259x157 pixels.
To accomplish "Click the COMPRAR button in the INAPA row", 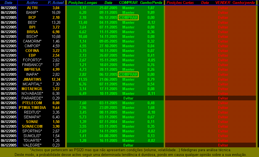I will (x=128, y=74).
